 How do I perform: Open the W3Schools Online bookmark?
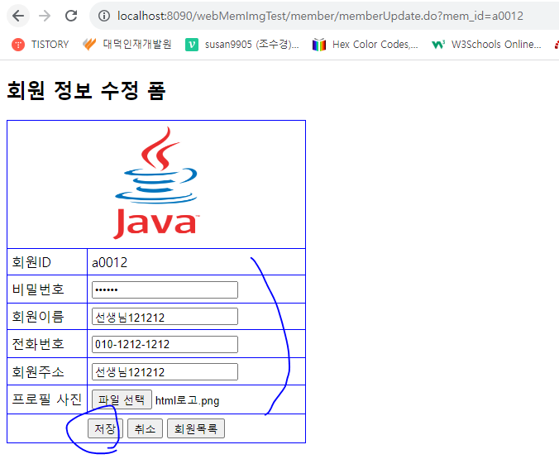tap(486, 44)
